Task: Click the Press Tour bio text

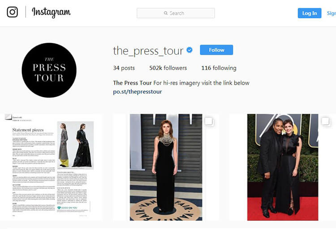Action: coord(181,83)
